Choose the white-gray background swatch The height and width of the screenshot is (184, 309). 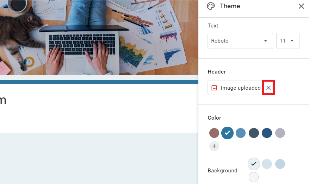[254, 177]
